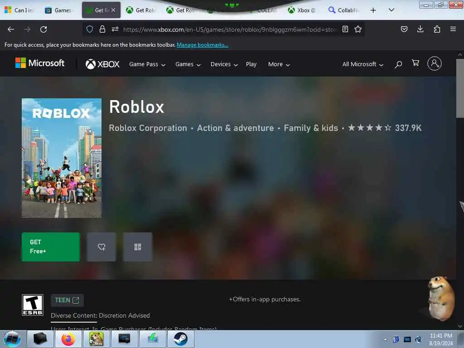
Task: Open the Roblox Corporation publisher link
Action: [148, 128]
